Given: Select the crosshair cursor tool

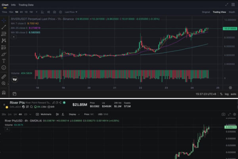Looking at the screenshot, I should 4,19.
